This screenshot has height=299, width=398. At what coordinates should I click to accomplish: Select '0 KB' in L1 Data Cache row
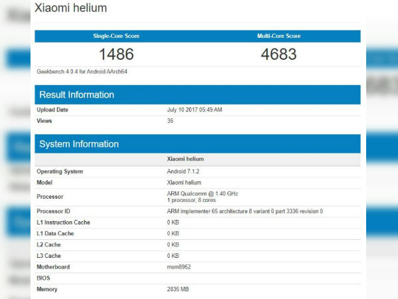point(173,234)
